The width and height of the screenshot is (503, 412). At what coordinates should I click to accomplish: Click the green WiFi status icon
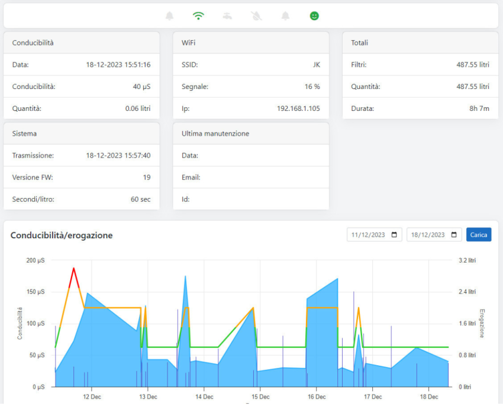pos(198,16)
